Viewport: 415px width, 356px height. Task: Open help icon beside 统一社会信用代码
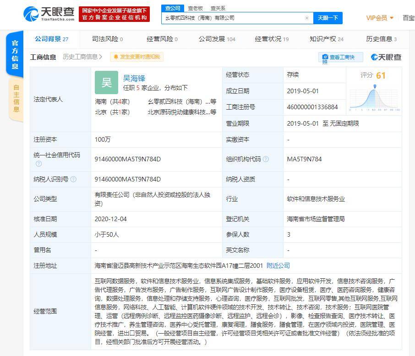(x=38, y=164)
